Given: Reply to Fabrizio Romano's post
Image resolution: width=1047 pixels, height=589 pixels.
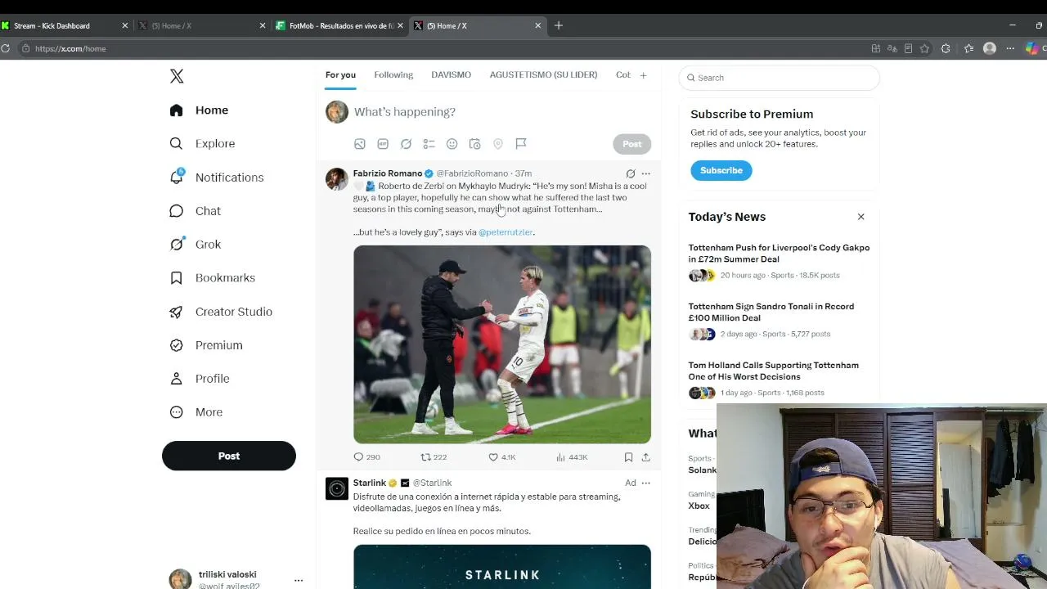Looking at the screenshot, I should (366, 457).
